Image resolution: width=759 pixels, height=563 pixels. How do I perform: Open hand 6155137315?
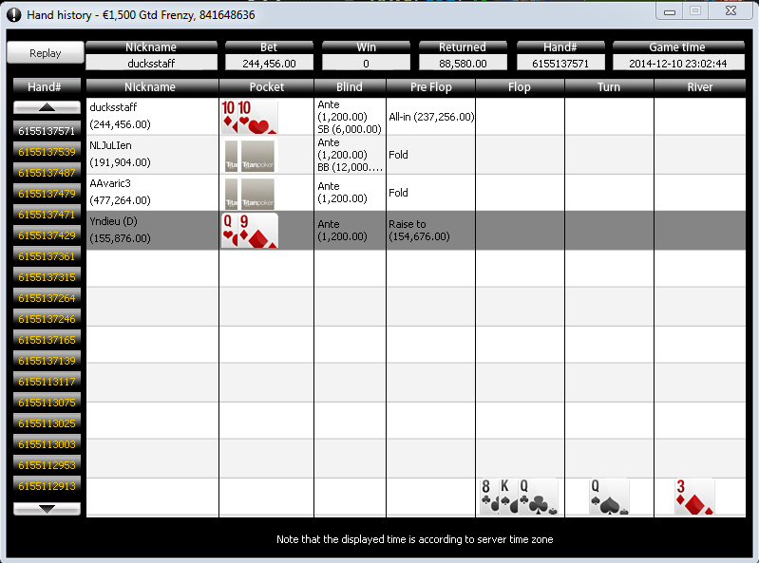tap(47, 277)
